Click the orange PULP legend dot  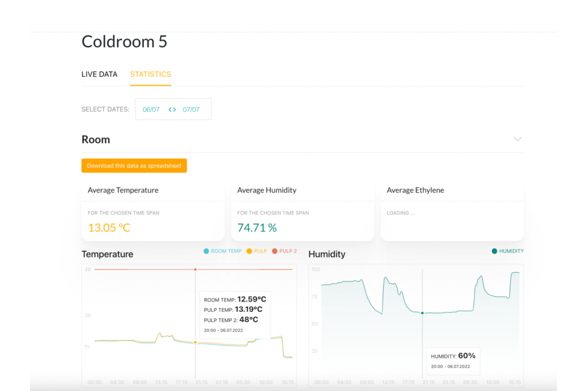[x=249, y=251]
